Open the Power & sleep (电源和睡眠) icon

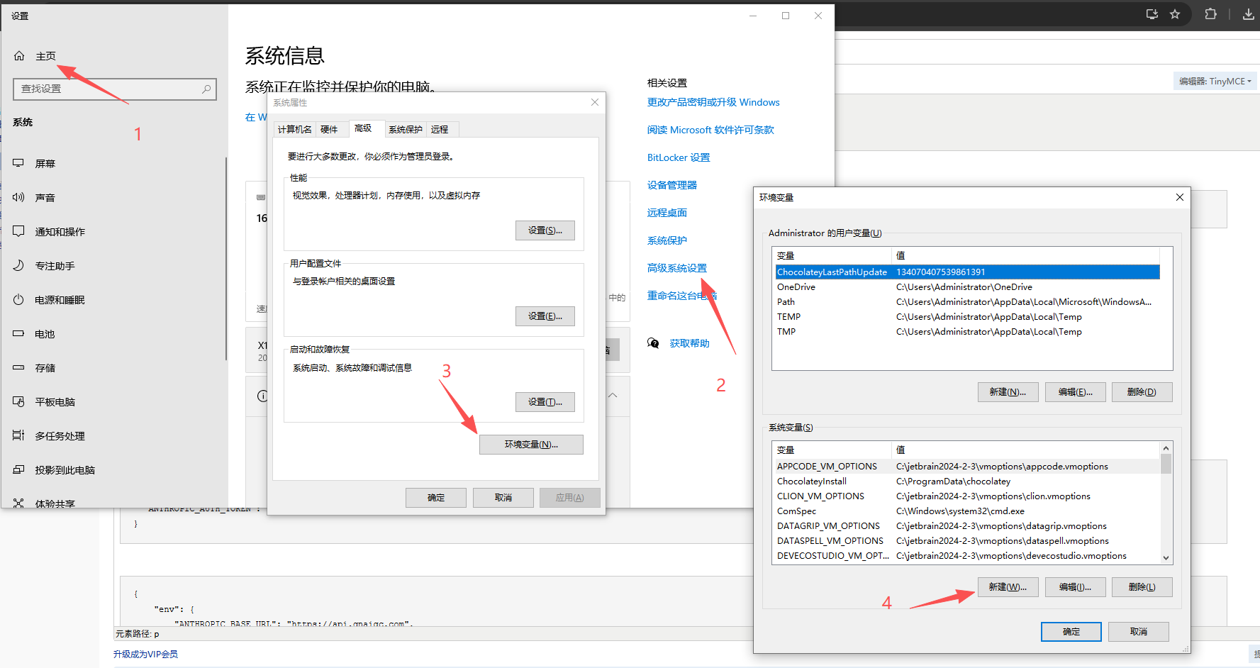pyautogui.click(x=18, y=299)
